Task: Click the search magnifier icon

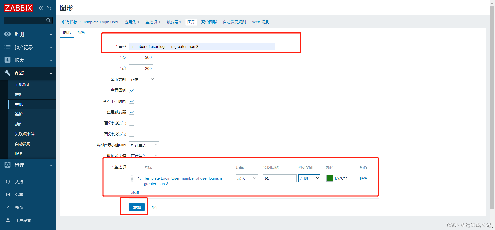Action: click(48, 20)
